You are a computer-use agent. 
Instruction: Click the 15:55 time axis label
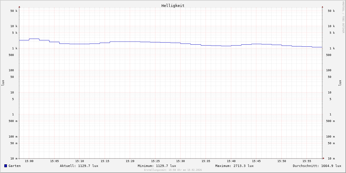coord(307,161)
